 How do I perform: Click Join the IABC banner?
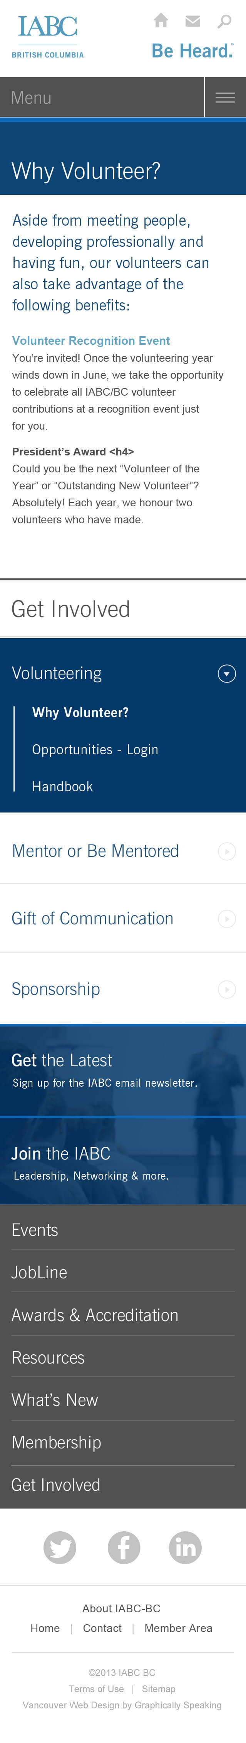click(x=123, y=1161)
